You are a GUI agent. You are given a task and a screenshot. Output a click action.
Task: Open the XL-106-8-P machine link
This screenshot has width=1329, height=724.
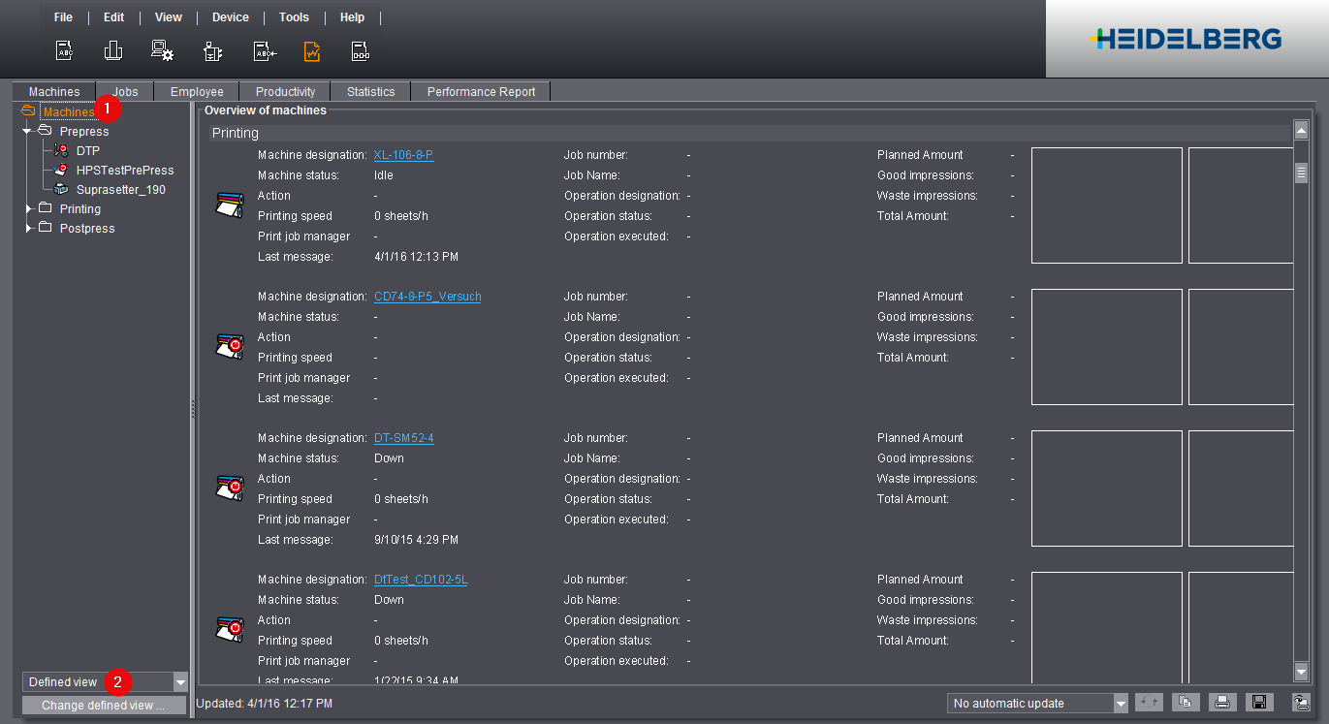[403, 155]
